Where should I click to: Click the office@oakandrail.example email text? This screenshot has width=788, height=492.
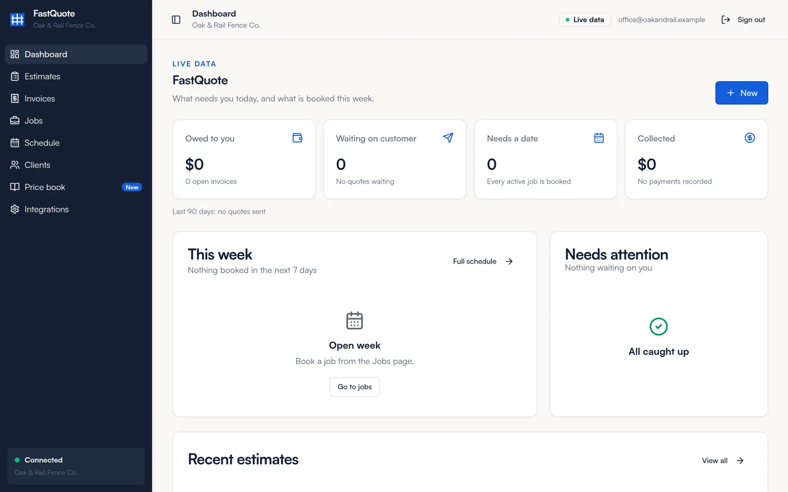click(661, 20)
